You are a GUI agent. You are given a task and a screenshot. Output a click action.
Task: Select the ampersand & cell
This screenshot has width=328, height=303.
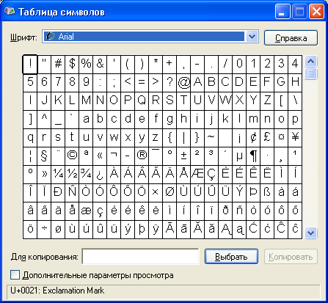click(100, 64)
